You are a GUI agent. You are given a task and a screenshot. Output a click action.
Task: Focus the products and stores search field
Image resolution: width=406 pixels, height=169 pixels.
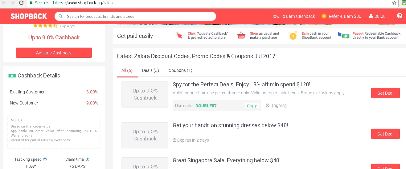pyautogui.click(x=135, y=16)
